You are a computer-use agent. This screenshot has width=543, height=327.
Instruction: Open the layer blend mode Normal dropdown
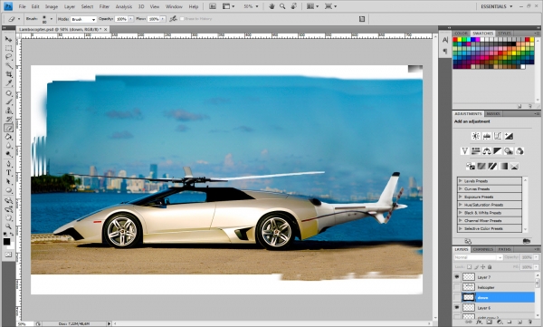point(478,257)
